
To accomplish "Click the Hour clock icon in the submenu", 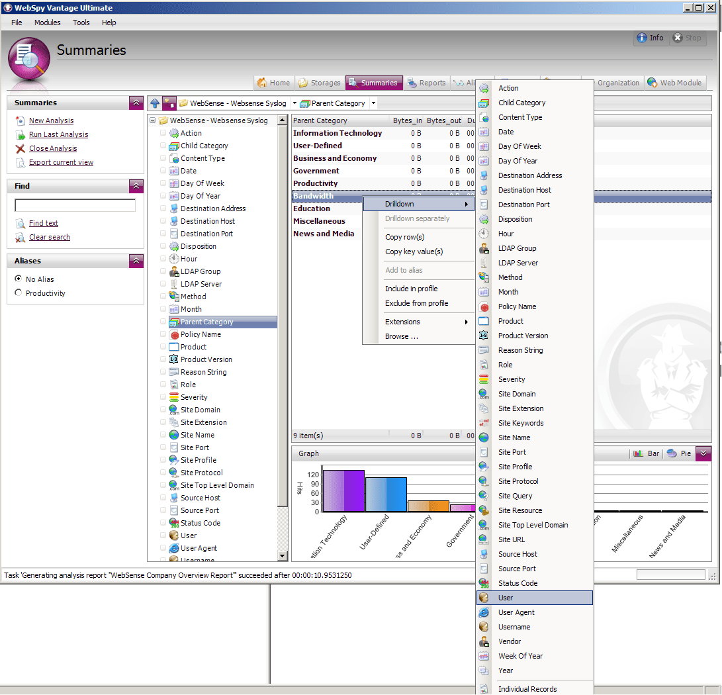I will click(484, 234).
